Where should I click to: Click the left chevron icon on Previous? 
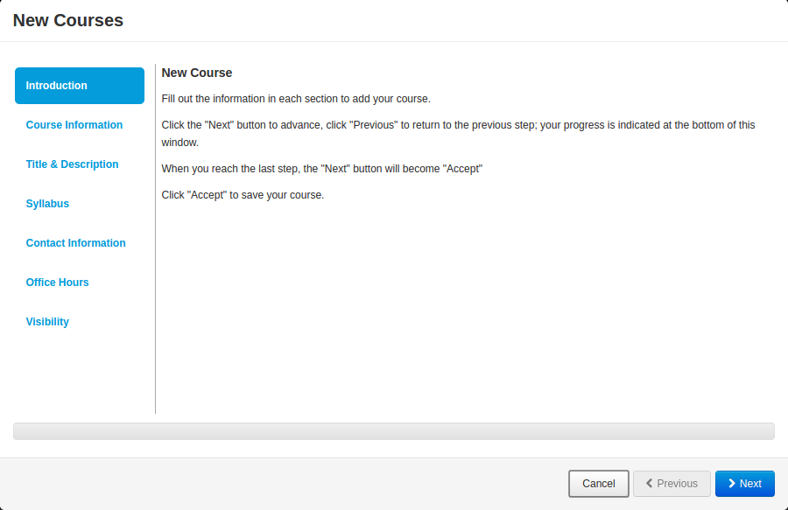pos(650,484)
